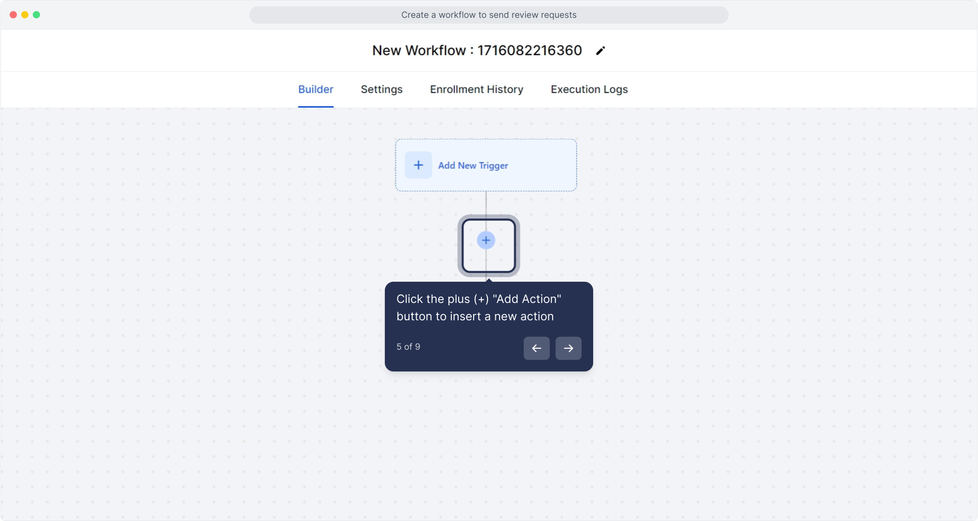The image size is (978, 521).
Task: Click the yellow minimize window dot
Action: (x=25, y=15)
